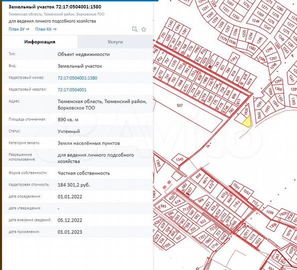Open cadastral quarter 72:17:0504001 link

pyautogui.click(x=72, y=89)
